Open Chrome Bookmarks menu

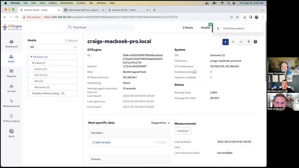coord(67,3)
